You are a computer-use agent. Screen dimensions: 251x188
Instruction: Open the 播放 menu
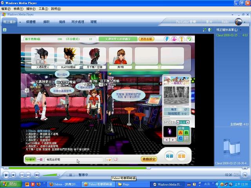[x=31, y=9]
